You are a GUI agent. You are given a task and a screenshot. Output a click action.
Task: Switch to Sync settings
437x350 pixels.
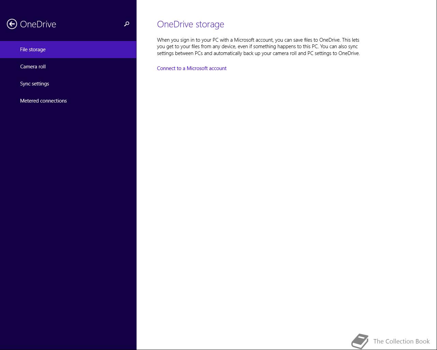click(68, 84)
